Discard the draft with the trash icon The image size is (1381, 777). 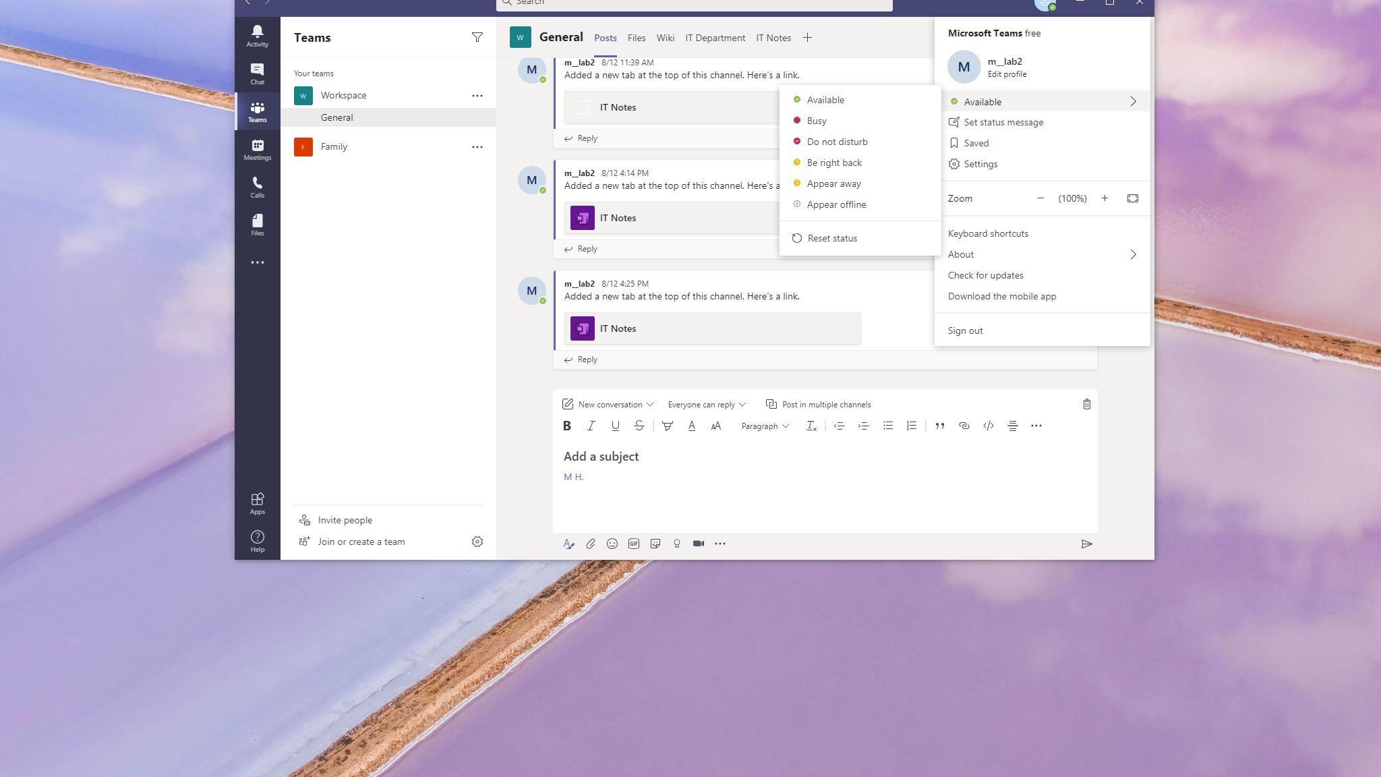[x=1086, y=405]
